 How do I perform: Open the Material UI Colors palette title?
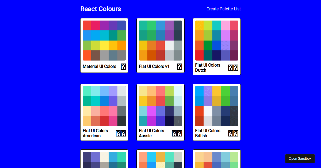click(x=100, y=66)
